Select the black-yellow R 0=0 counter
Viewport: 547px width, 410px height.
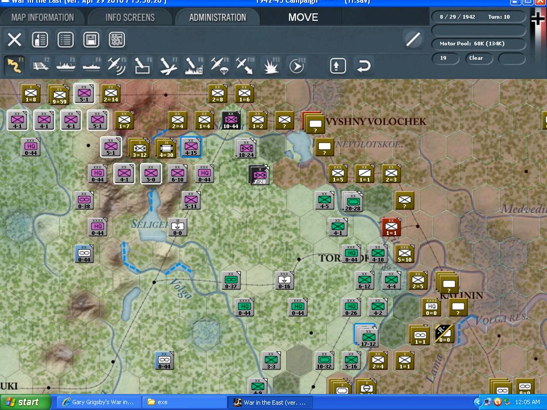point(444,334)
